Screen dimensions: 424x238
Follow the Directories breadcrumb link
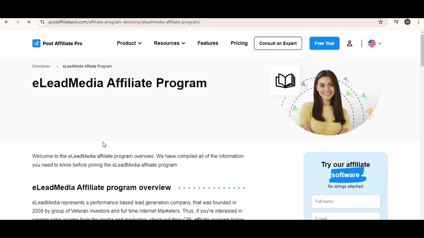(41, 66)
